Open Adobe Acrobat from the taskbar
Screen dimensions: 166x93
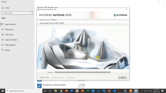(120, 91)
